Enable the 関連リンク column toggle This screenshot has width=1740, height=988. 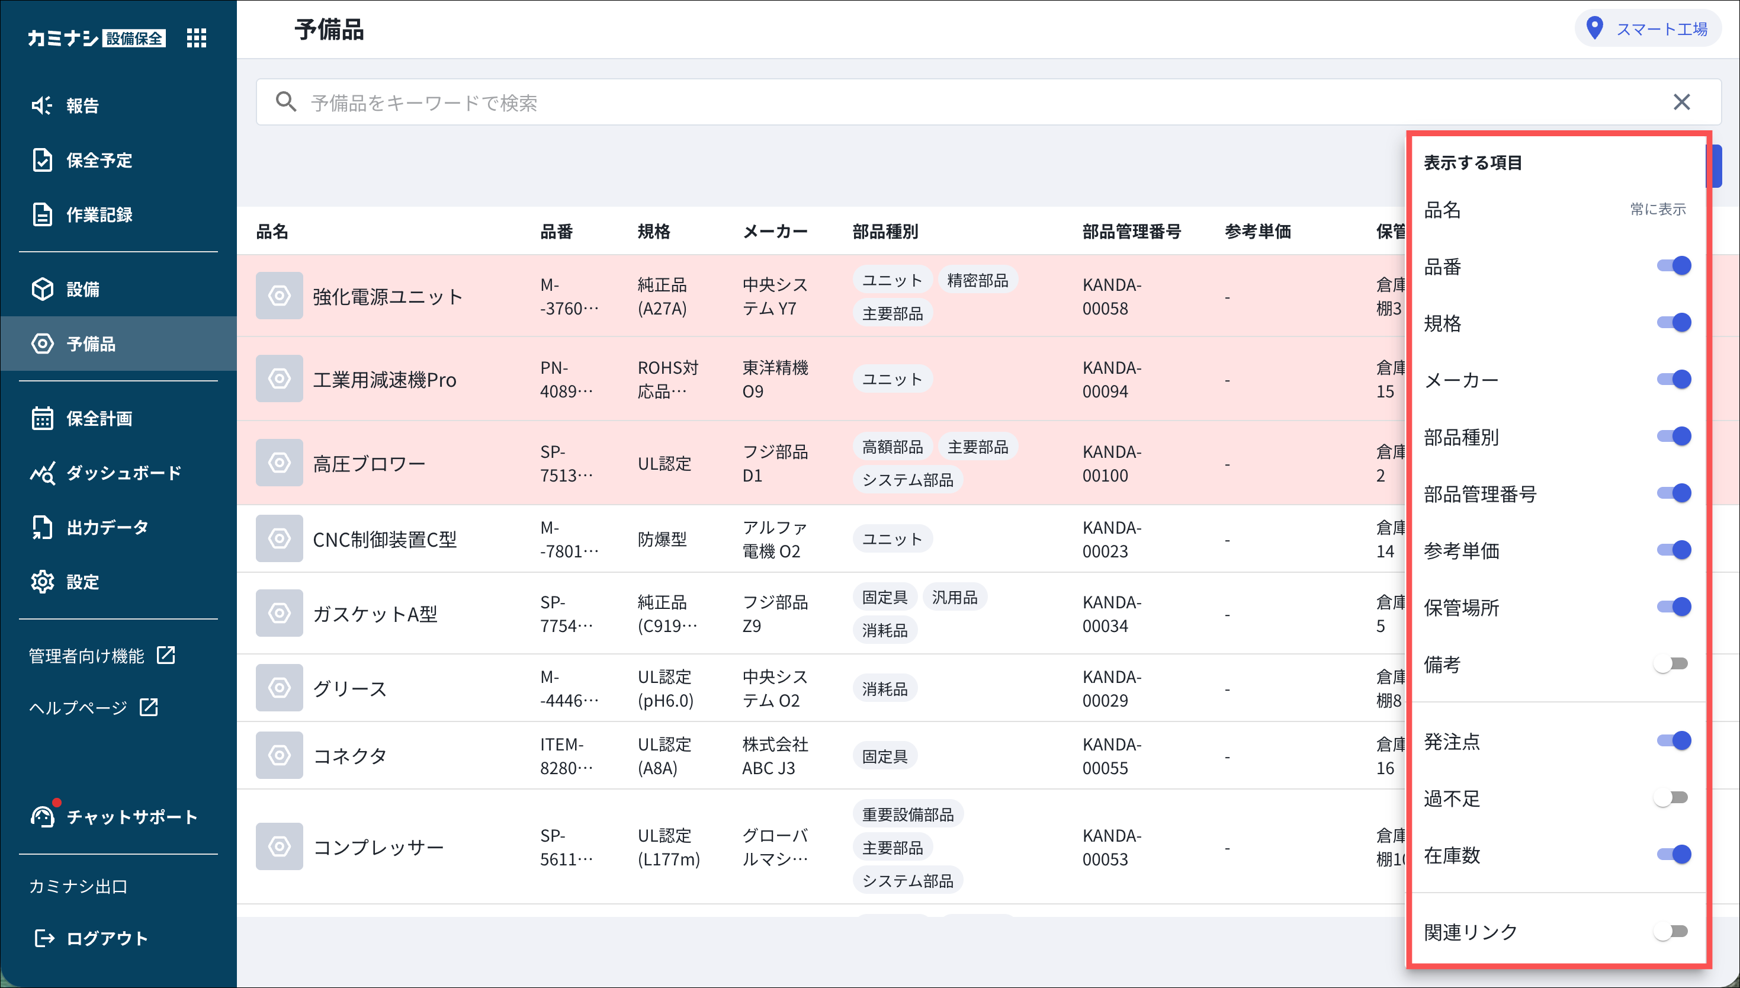1670,932
